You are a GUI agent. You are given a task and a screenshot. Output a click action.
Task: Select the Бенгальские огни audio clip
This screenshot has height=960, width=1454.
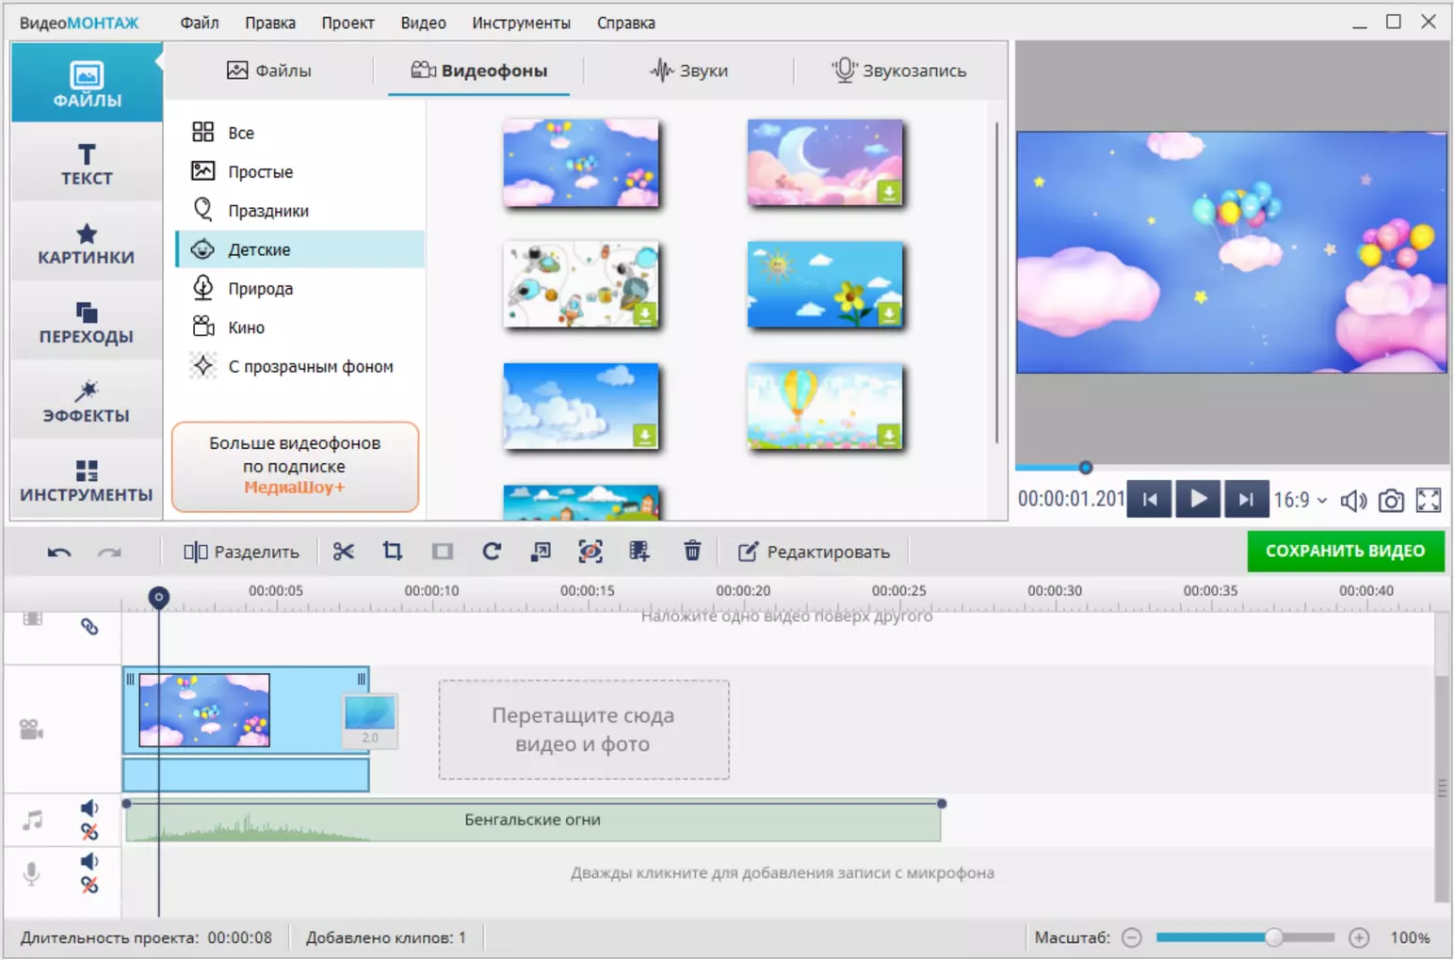(x=533, y=821)
